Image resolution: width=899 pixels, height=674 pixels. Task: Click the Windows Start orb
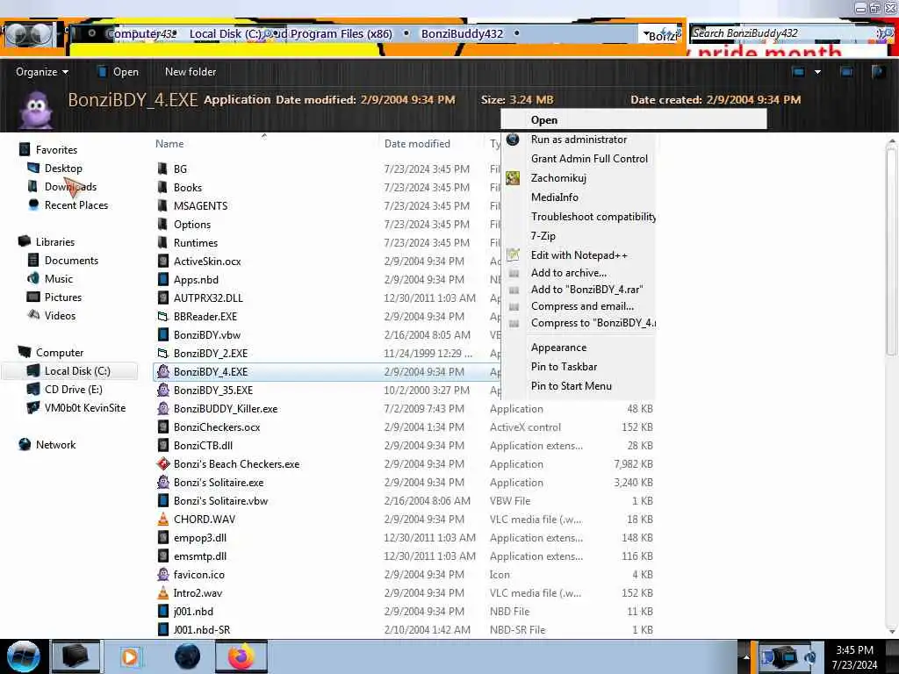point(23,656)
